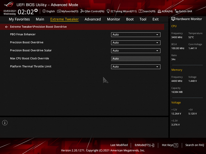Open the Tool tab
The image size is (206, 154).
[x=143, y=19]
